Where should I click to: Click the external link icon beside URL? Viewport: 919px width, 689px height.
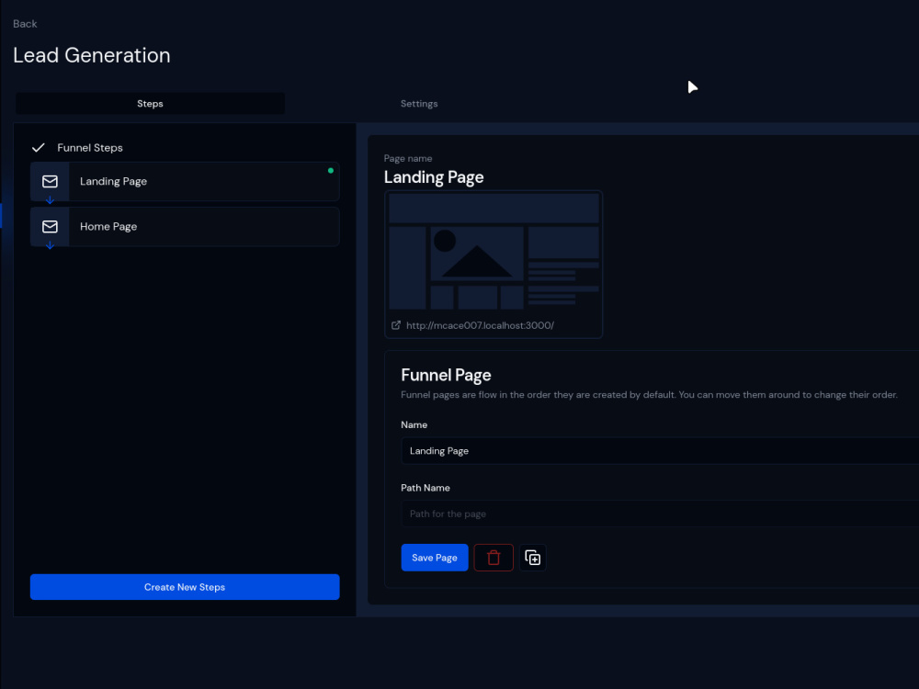(x=396, y=325)
